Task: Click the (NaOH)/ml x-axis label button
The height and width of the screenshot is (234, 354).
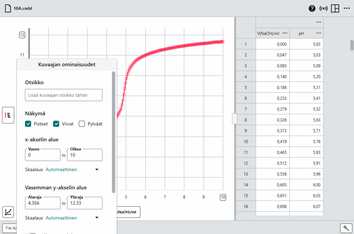Action: pyautogui.click(x=128, y=212)
